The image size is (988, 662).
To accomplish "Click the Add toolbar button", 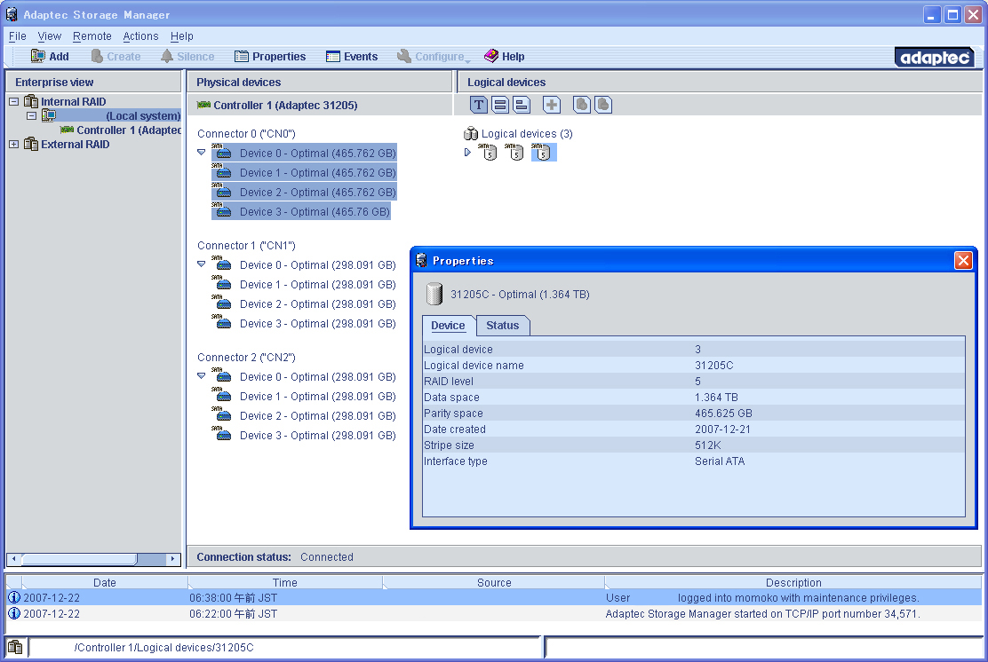I will (50, 57).
